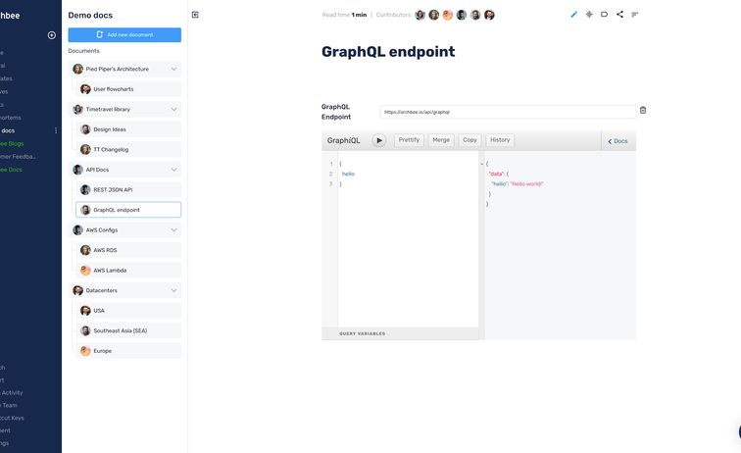Collapse the Pied Piper's Architecture group

pos(173,69)
